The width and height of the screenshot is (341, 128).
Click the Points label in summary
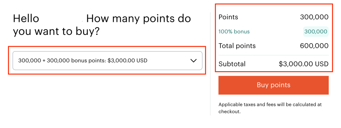[228, 17]
